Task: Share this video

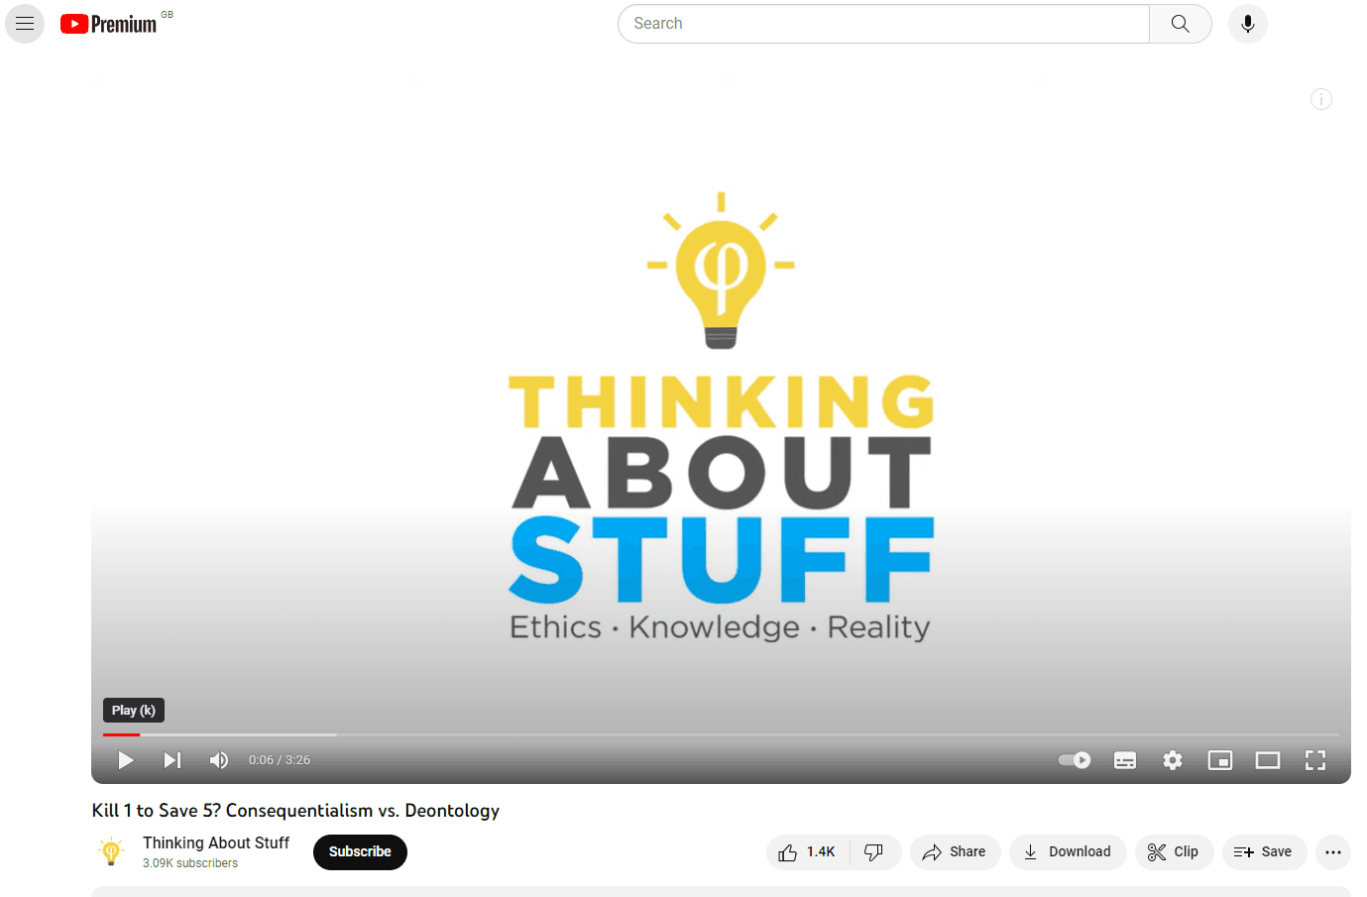Action: 955,852
